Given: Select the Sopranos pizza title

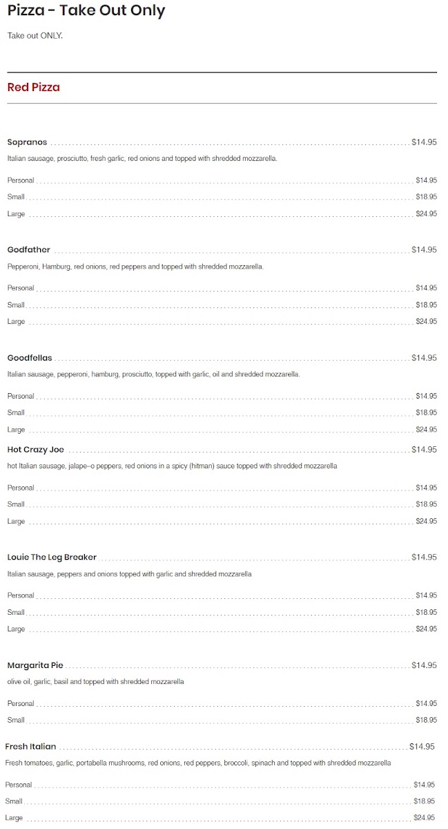Looking at the screenshot, I should pyautogui.click(x=27, y=142).
